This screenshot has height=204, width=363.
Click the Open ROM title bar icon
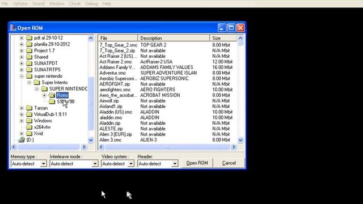(x=13, y=28)
